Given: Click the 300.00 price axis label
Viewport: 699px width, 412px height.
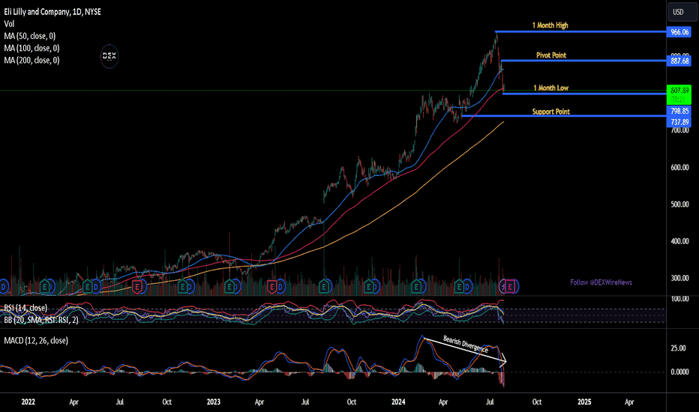Looking at the screenshot, I should [x=679, y=278].
